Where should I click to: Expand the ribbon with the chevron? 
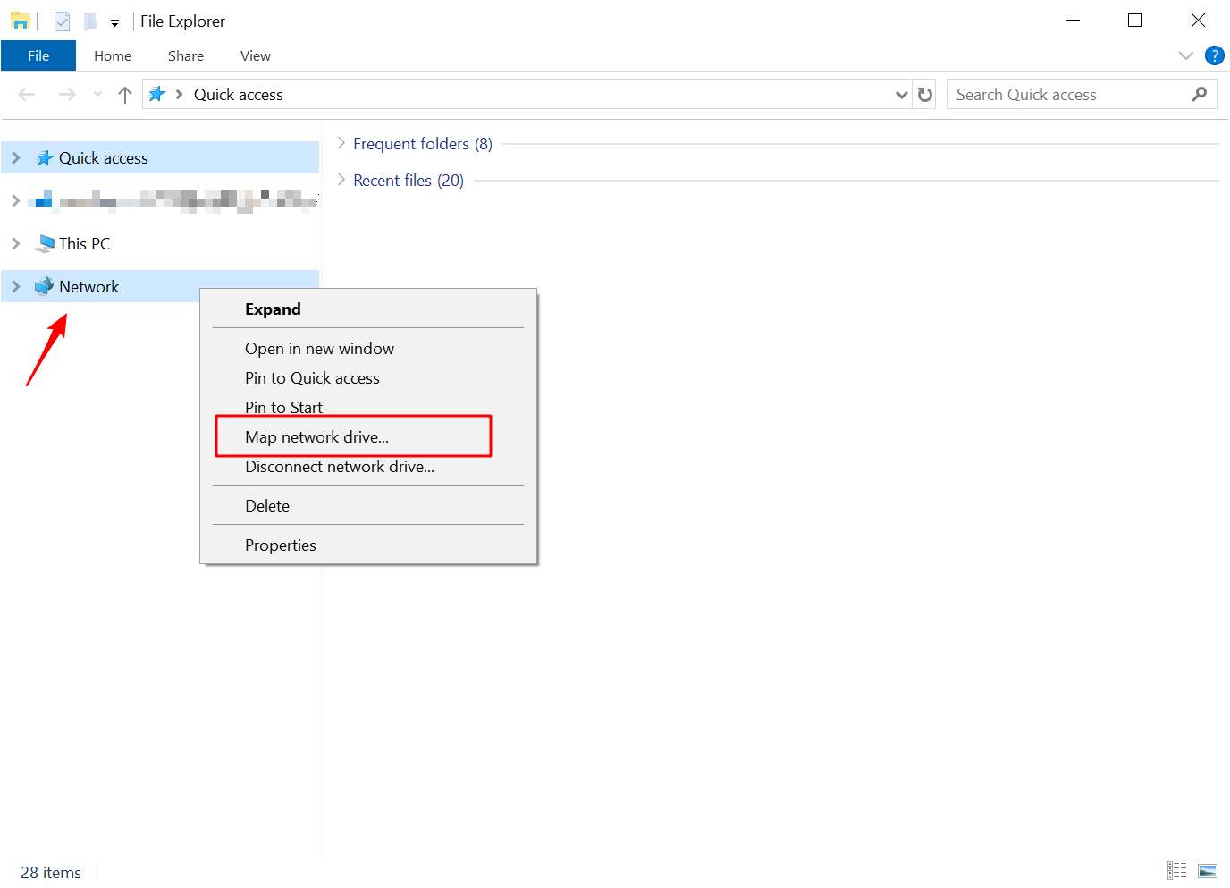tap(1186, 55)
